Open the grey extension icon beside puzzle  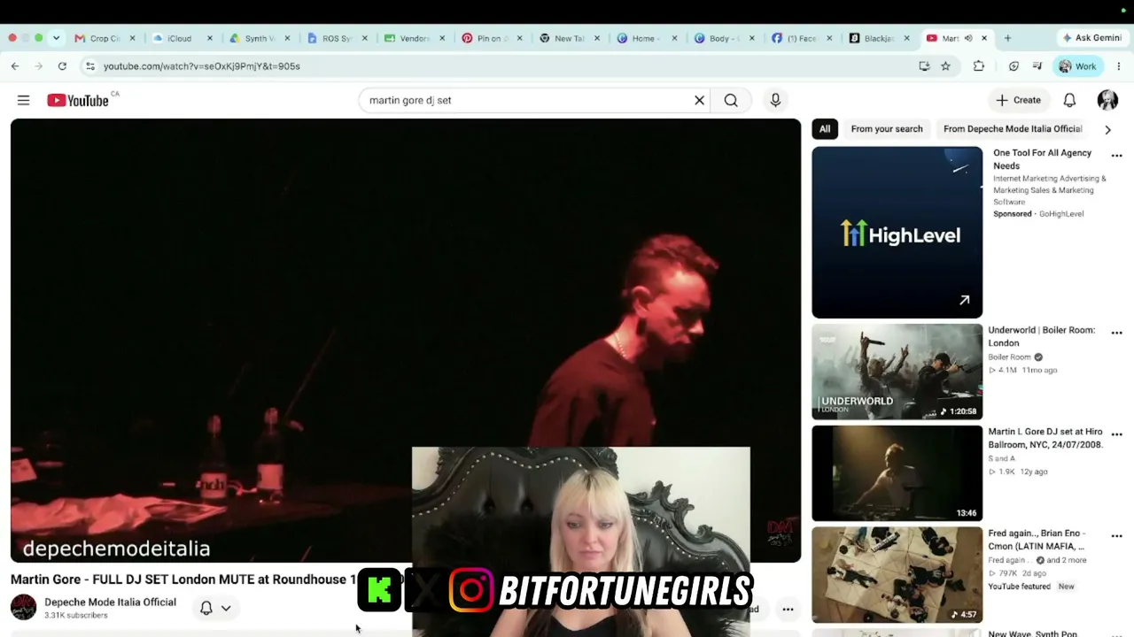pos(1014,66)
